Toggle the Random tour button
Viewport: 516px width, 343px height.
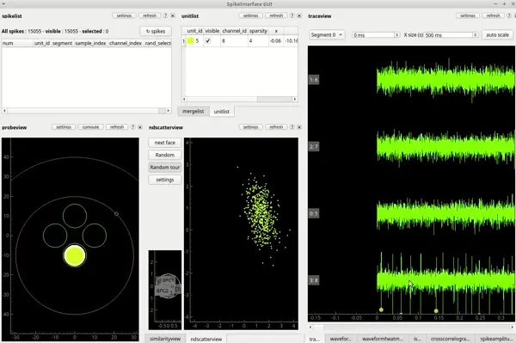165,168
